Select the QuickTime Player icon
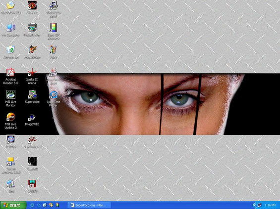Viewport: 280px width, 209px height. tap(53, 94)
